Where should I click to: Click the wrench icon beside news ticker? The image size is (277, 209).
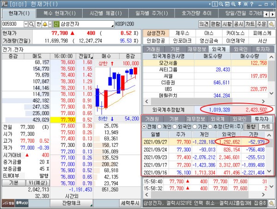tap(271, 203)
